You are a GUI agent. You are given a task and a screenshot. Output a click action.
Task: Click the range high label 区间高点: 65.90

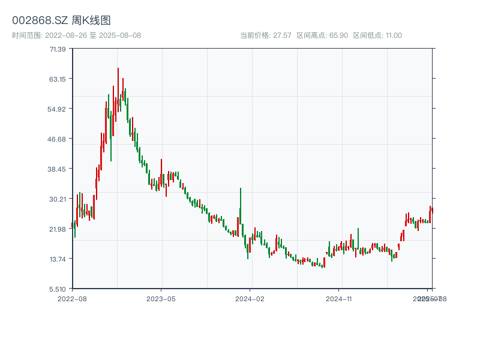tap(322, 35)
